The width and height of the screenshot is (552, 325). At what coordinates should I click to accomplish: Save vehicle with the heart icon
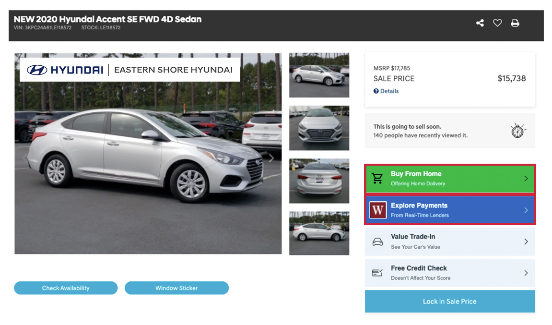point(497,23)
